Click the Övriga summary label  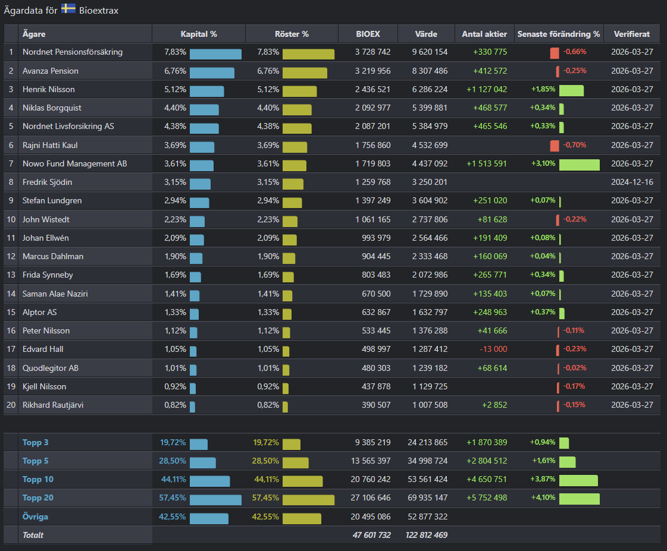(35, 517)
